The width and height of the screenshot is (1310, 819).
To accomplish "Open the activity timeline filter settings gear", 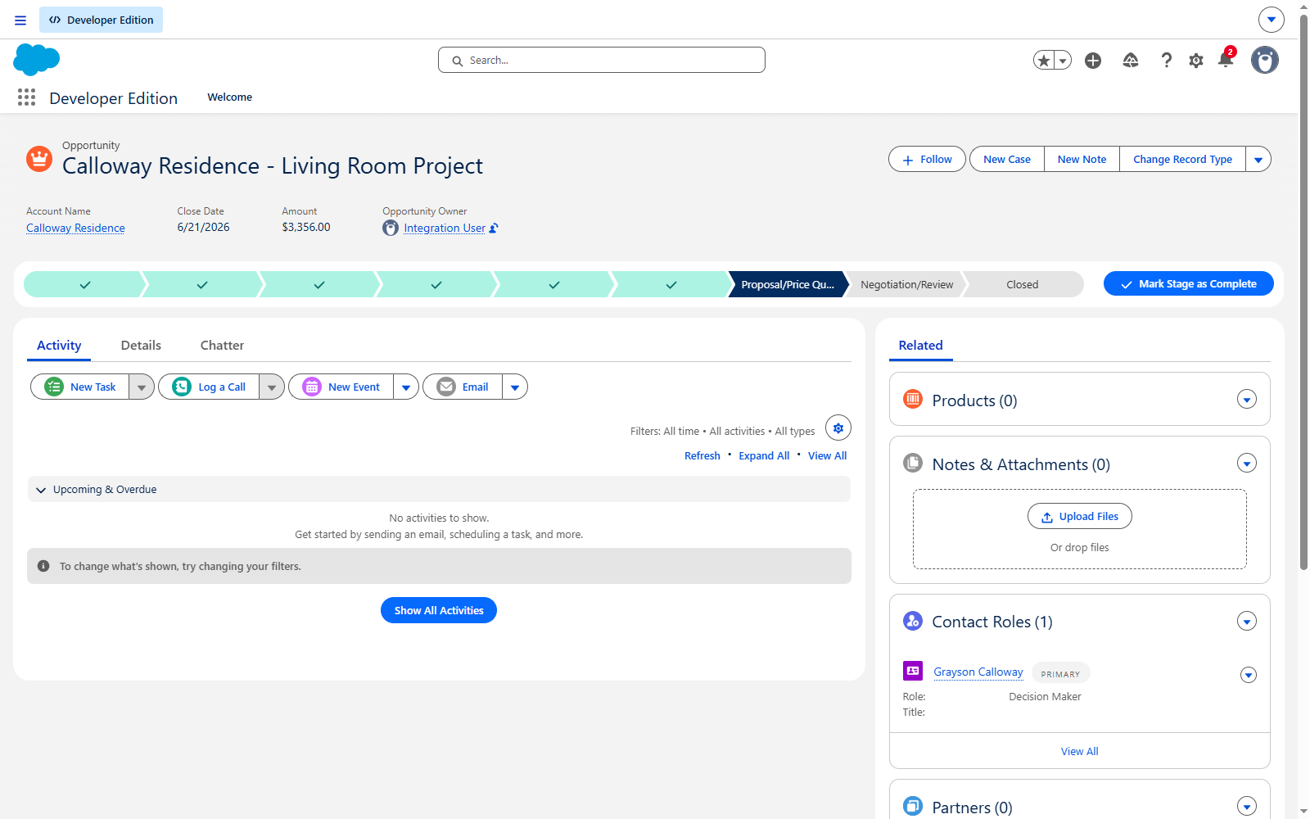I will point(838,428).
